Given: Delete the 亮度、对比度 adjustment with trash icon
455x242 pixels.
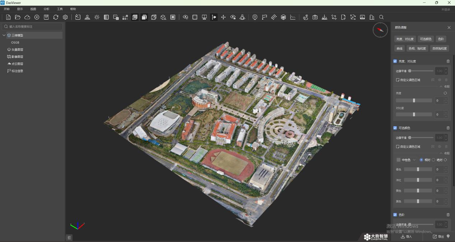Looking at the screenshot, I should coord(448,61).
